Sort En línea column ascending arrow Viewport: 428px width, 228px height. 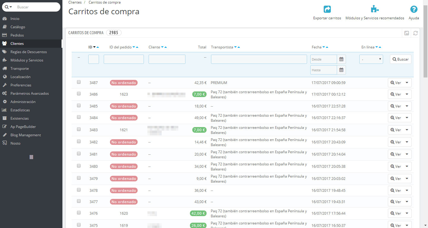[x=380, y=47]
